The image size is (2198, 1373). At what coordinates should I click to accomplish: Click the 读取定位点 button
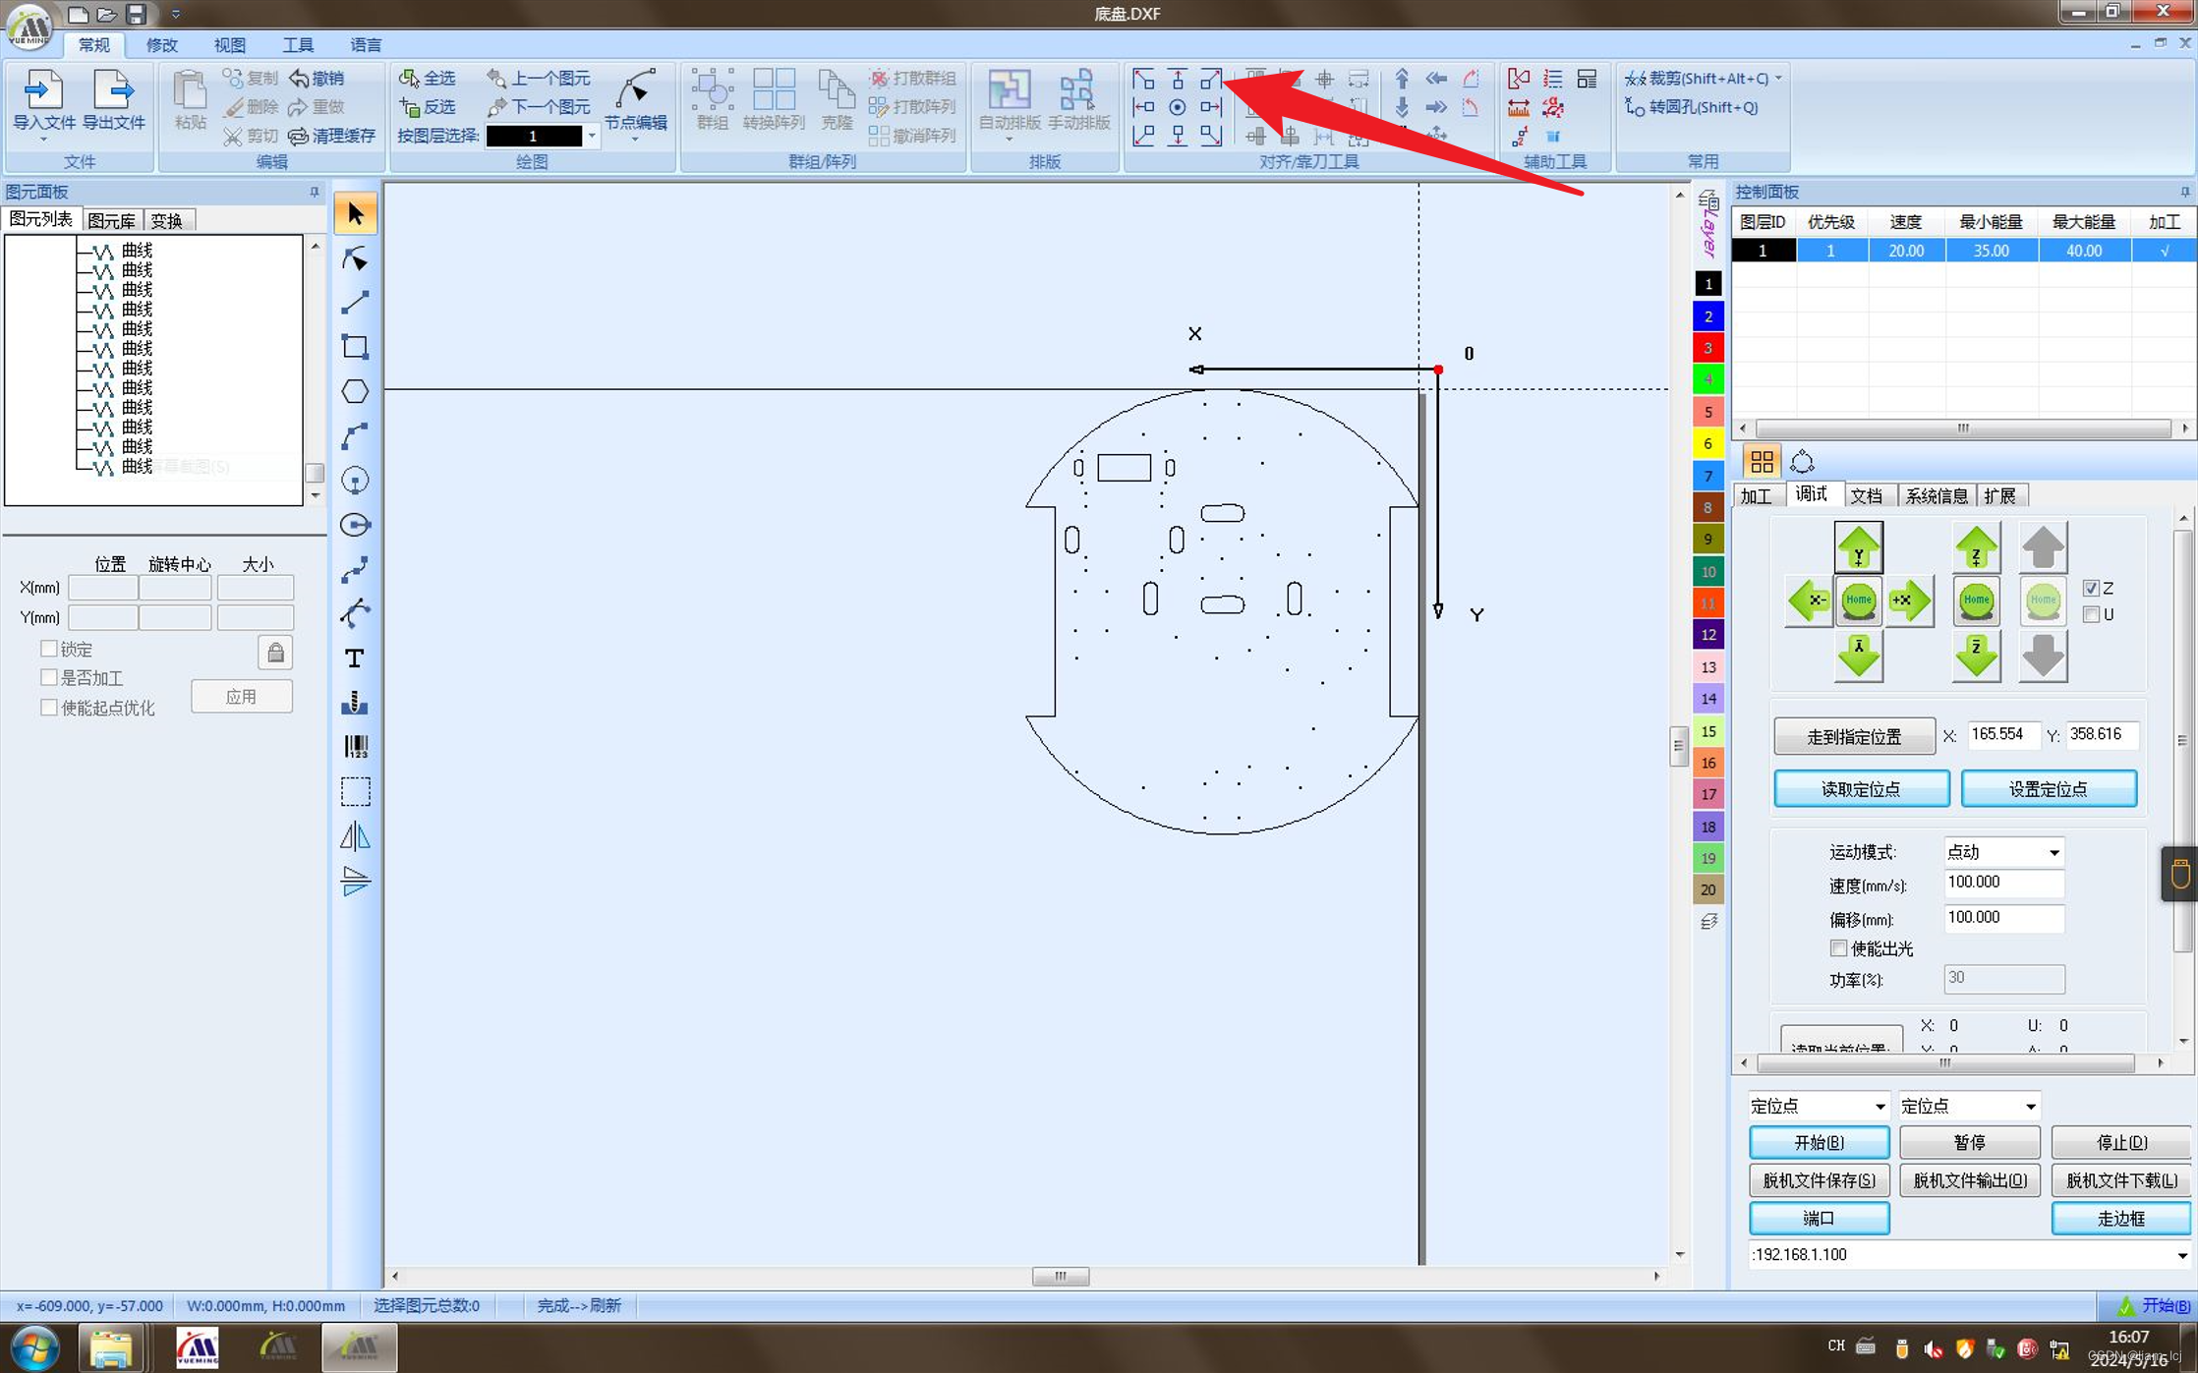[1861, 788]
